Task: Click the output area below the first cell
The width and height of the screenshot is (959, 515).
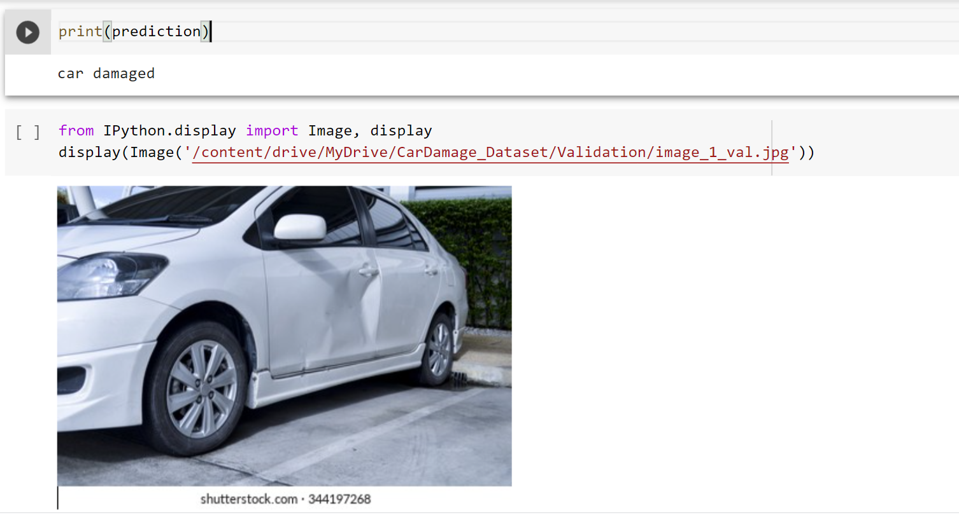Action: click(255, 73)
